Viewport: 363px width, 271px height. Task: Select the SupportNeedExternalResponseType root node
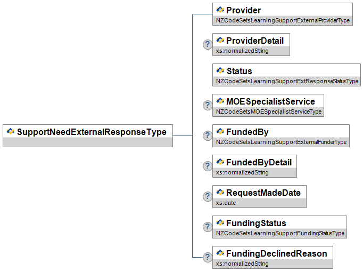coord(92,132)
